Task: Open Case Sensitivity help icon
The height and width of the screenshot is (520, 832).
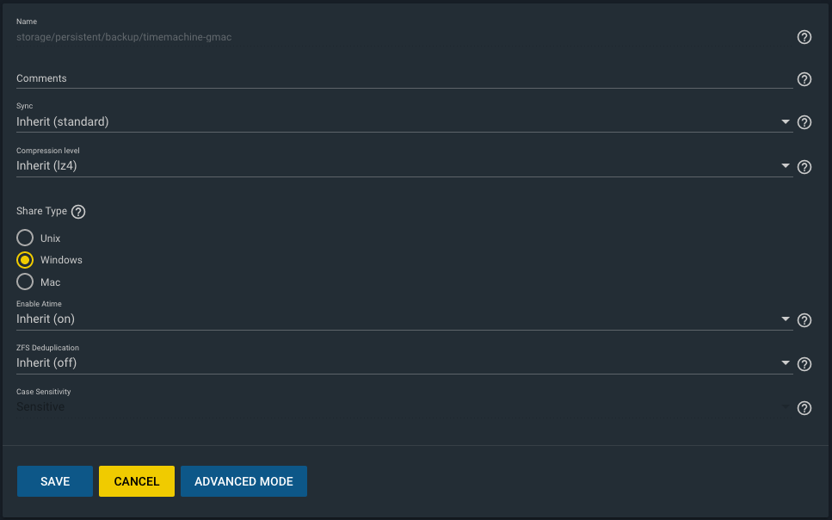Action: click(804, 408)
